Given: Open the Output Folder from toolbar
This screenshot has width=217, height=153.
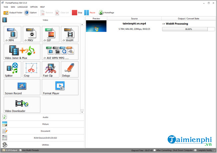Looking at the screenshot, I should point(13,13).
